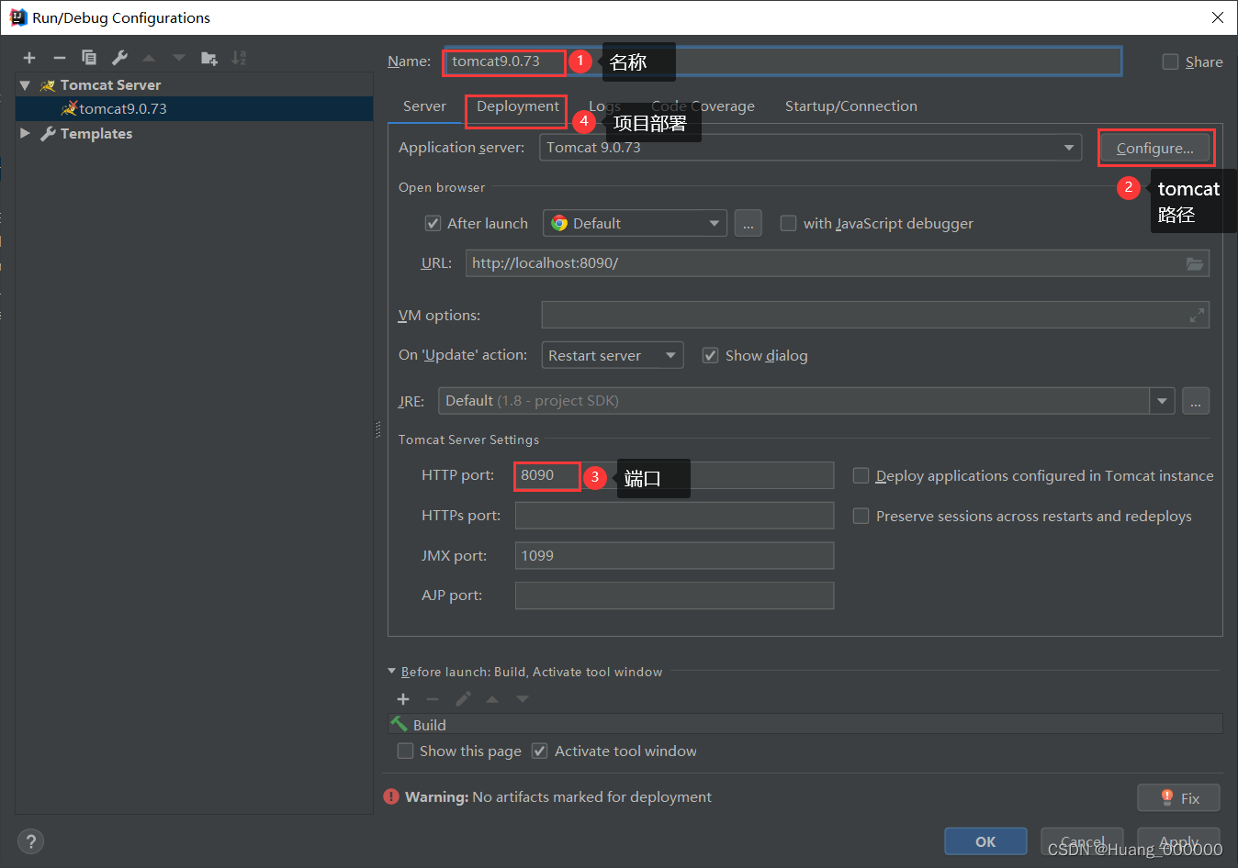Screen dimensions: 1238x868
Task: Open the JRE dropdown arrow
Action: point(1163,401)
